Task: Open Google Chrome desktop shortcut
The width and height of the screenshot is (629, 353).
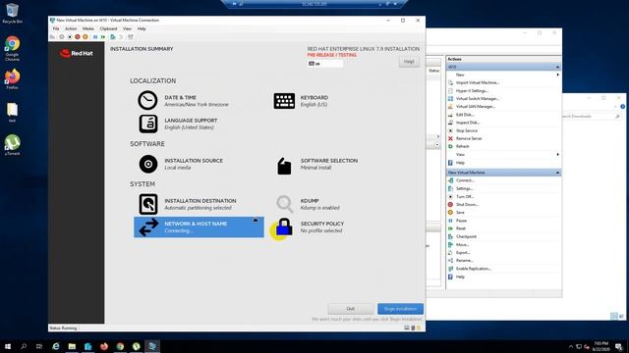Action: 12,48
